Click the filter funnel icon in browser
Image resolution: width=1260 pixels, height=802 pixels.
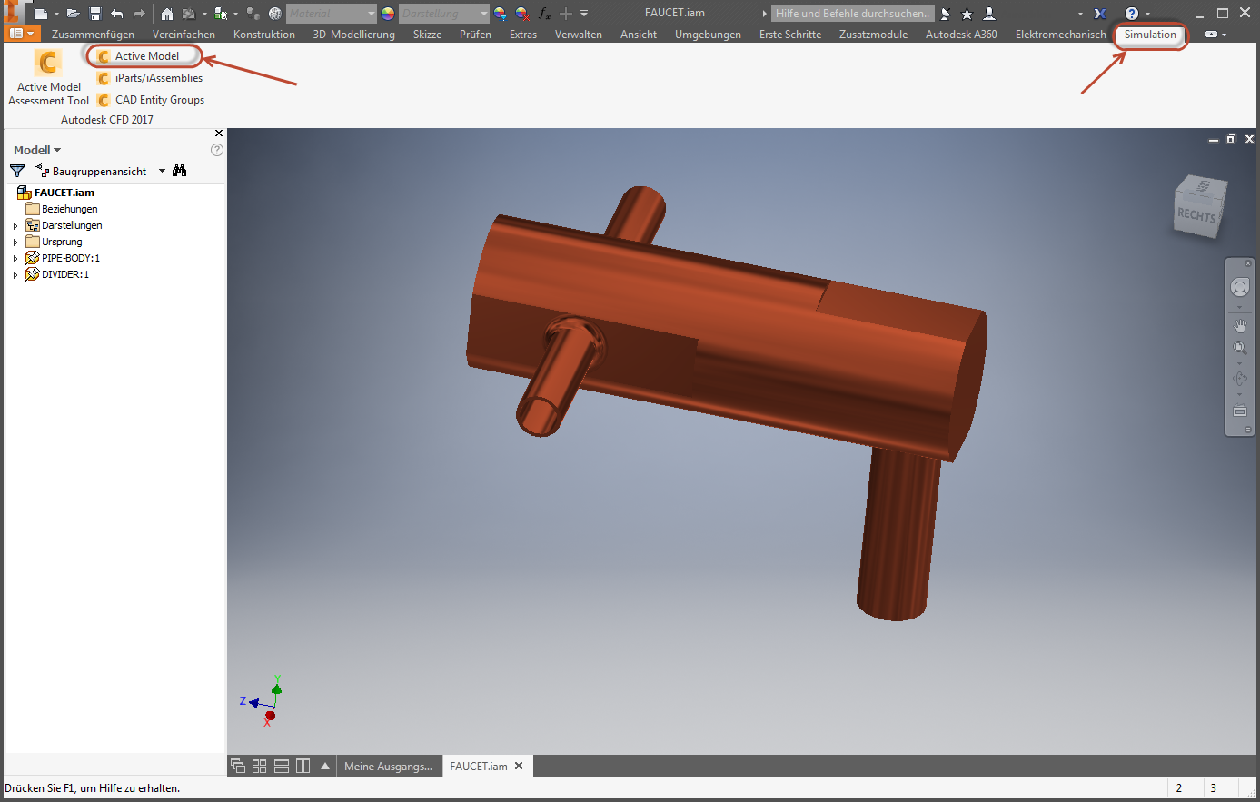coord(17,171)
